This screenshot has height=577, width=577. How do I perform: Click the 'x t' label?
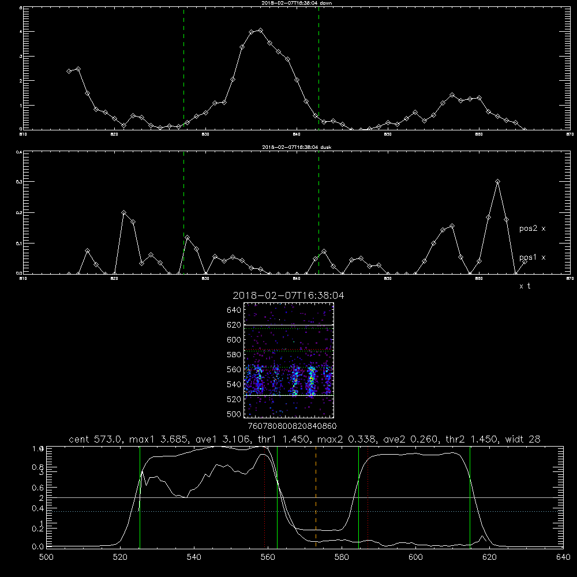524,286
